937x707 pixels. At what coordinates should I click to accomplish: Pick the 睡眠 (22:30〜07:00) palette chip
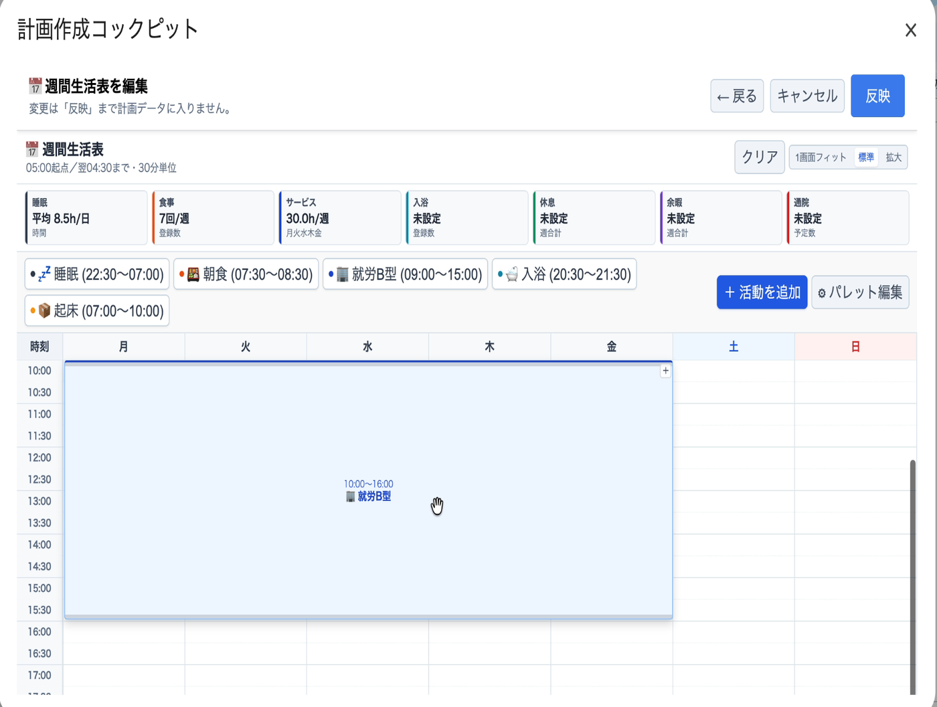click(x=97, y=274)
